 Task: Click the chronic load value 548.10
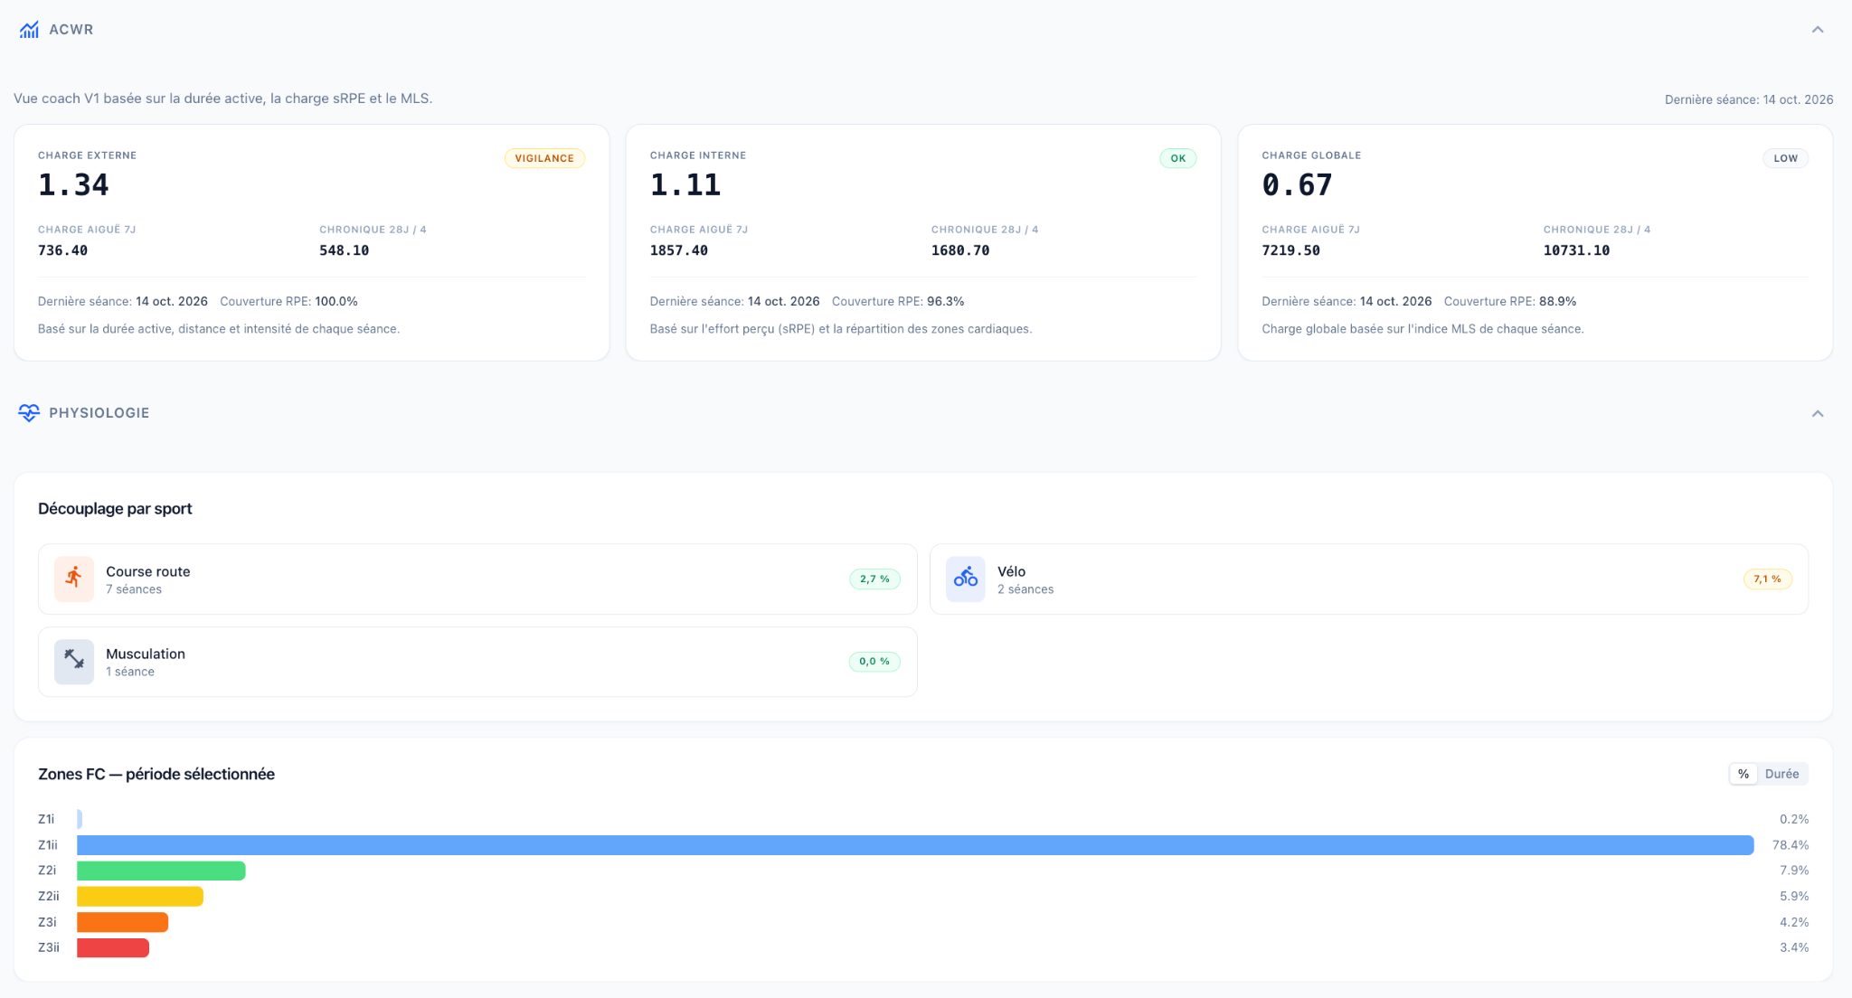click(344, 250)
